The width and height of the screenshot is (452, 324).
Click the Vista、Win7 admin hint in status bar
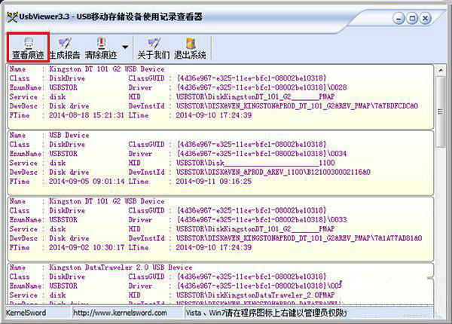pyautogui.click(x=266, y=313)
